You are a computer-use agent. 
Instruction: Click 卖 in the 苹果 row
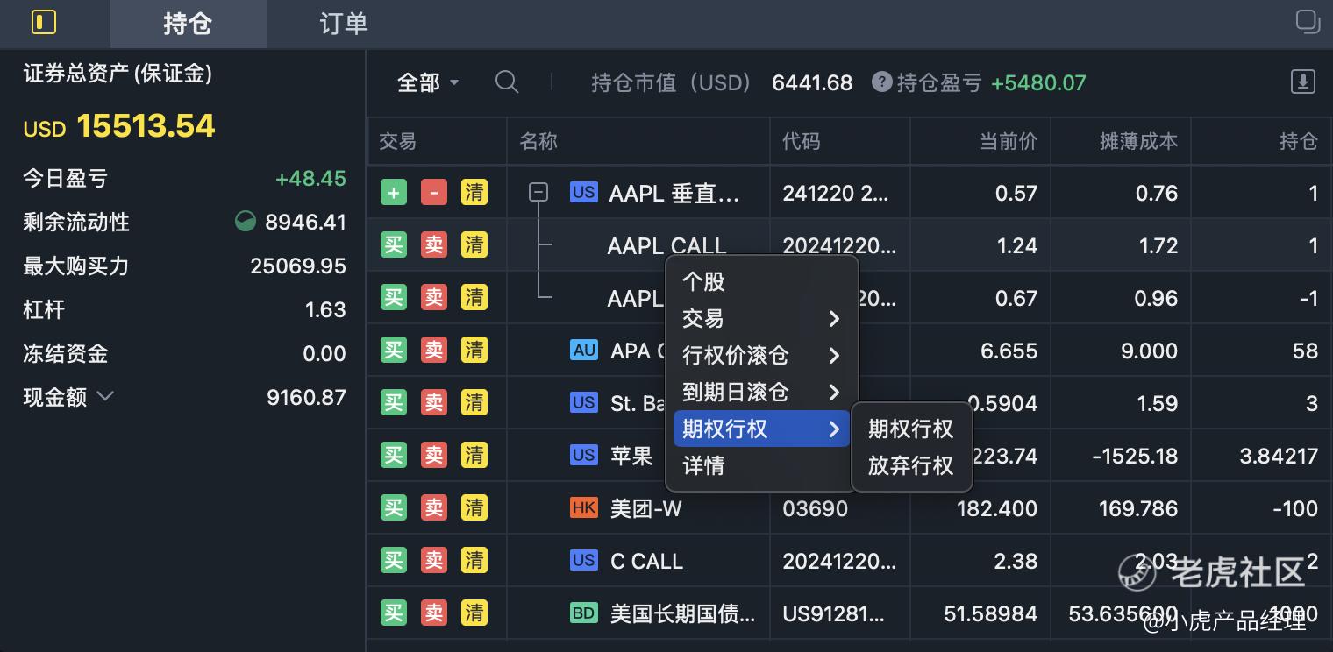click(434, 456)
